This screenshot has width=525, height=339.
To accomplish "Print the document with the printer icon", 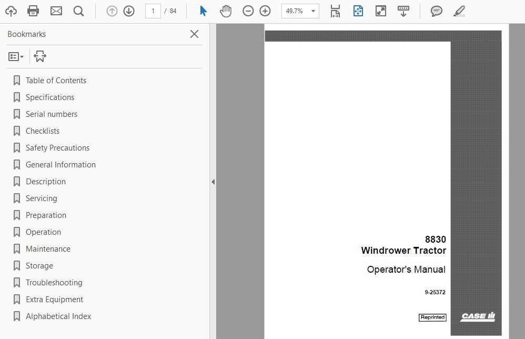I will [x=33, y=11].
